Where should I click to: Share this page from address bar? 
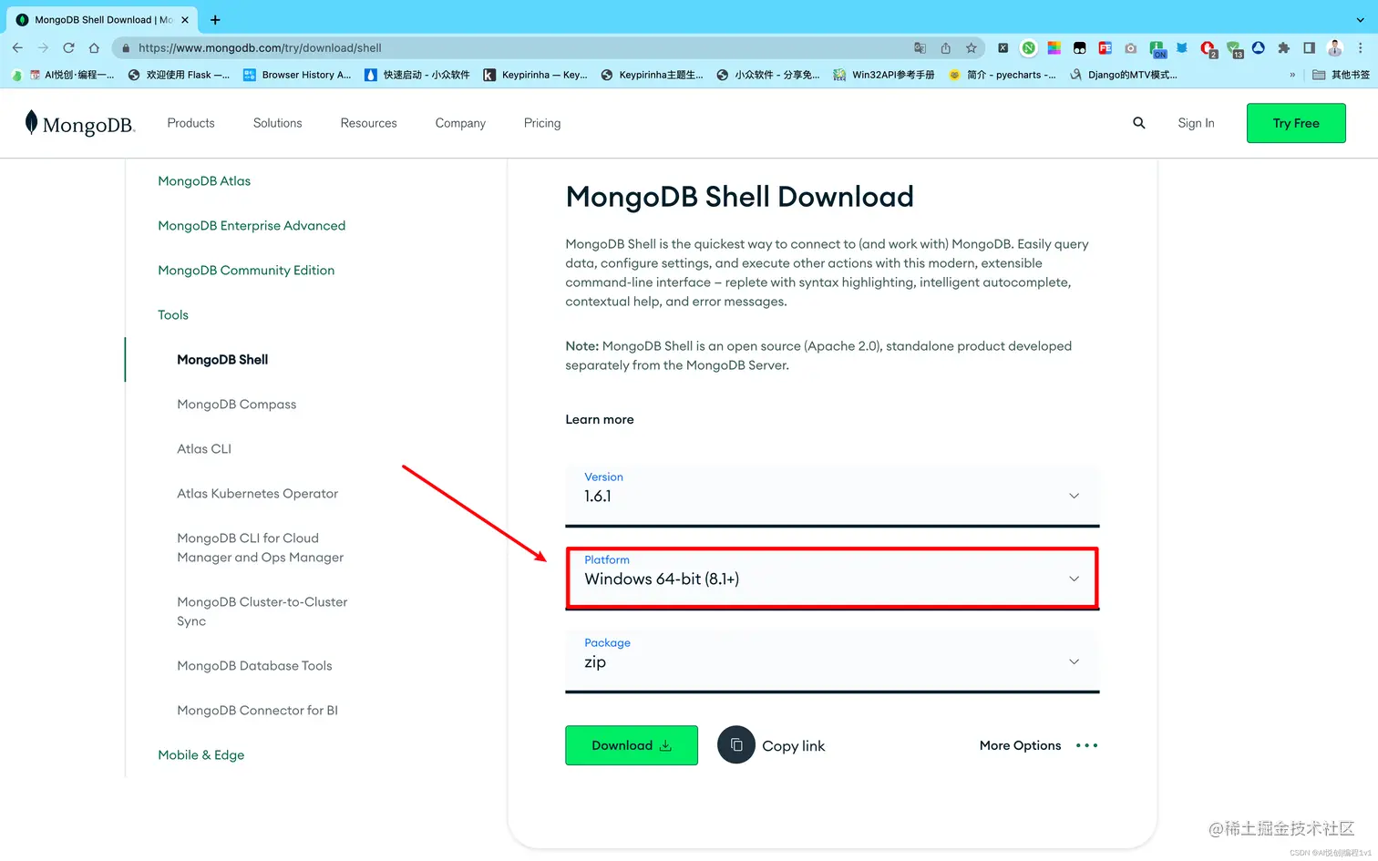[945, 47]
